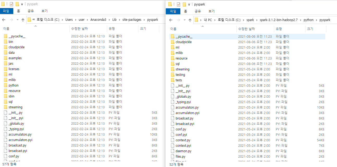Click the Back arrow in right window
337x167 pixels.
pos(171,20)
